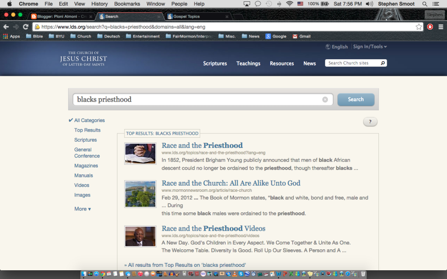Click the blue Search button
The width and height of the screenshot is (447, 279).
click(356, 99)
